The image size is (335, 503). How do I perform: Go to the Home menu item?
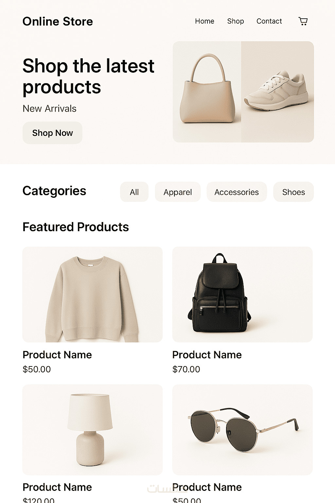coord(204,21)
